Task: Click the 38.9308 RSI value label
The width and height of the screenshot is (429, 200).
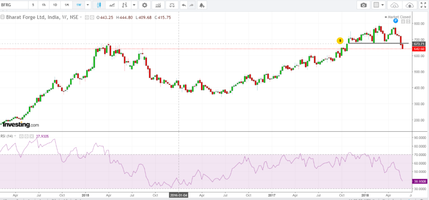Action: pyautogui.click(x=419, y=181)
